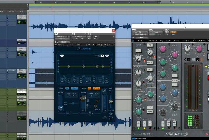Click EQ band 3 node on the graph

pos(97,66)
